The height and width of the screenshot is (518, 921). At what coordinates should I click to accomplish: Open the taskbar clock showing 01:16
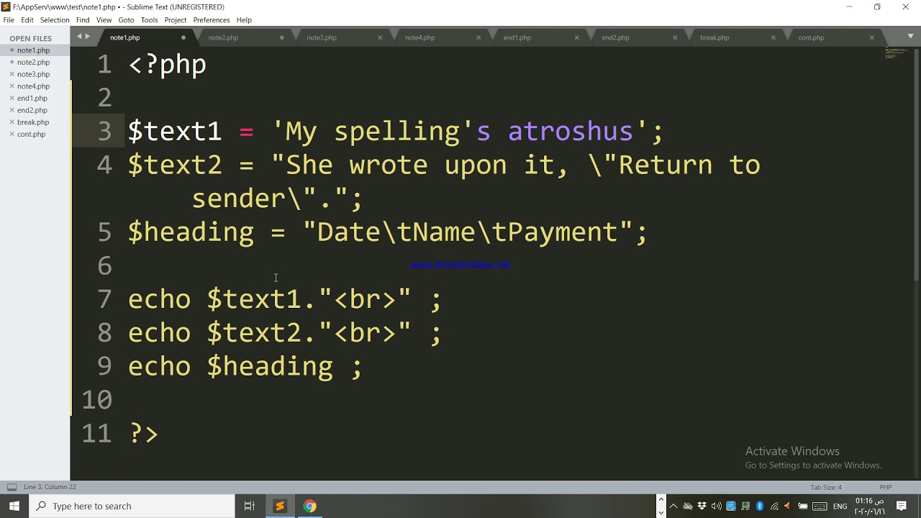click(x=870, y=506)
